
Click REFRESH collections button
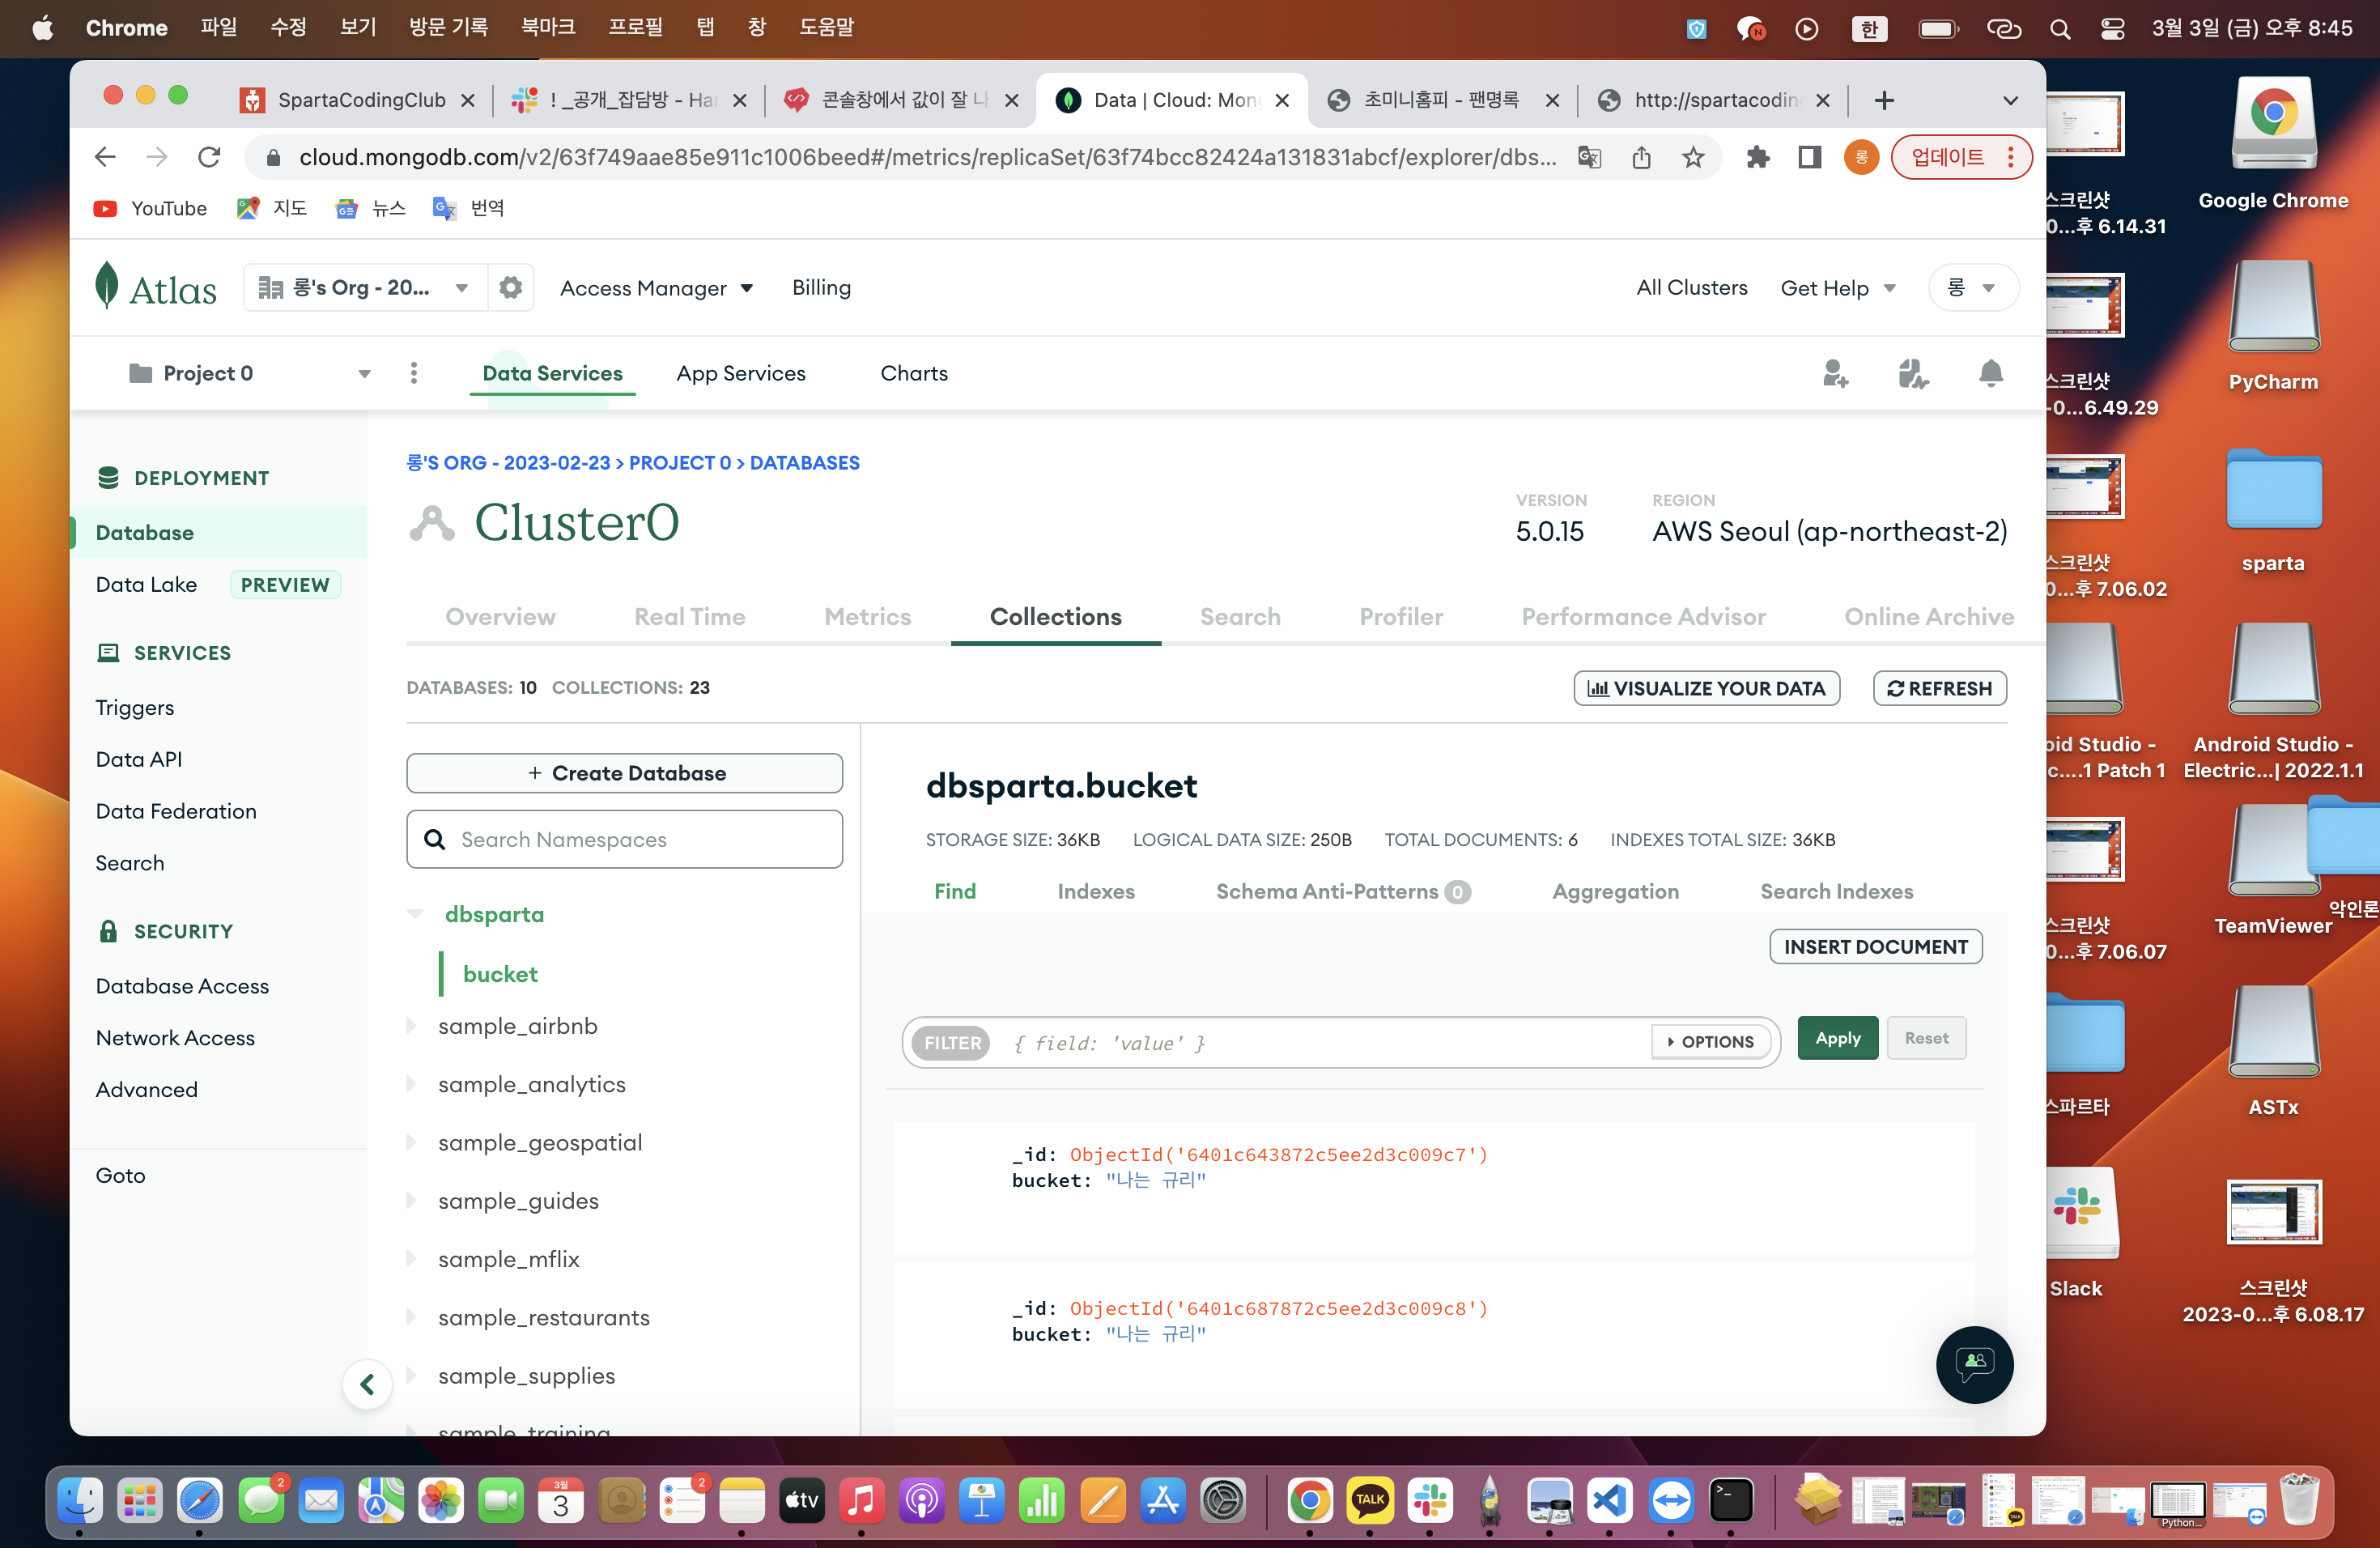click(1939, 688)
